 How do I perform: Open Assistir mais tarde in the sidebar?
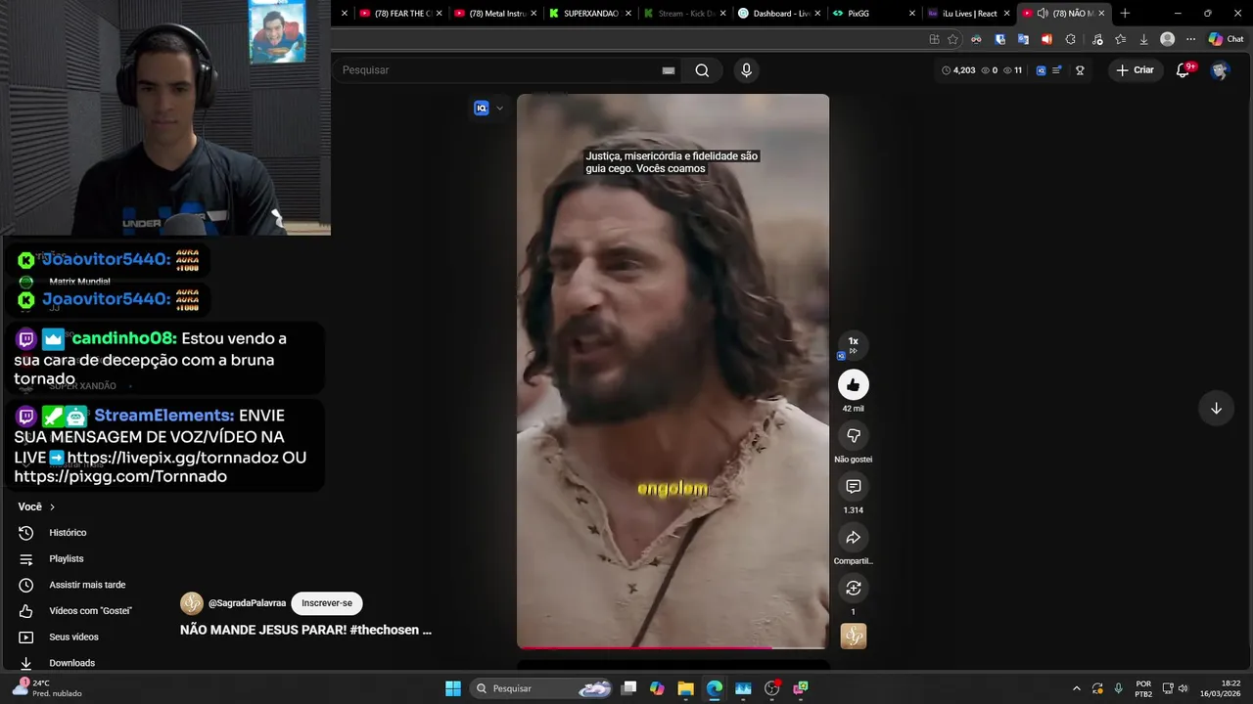87,585
